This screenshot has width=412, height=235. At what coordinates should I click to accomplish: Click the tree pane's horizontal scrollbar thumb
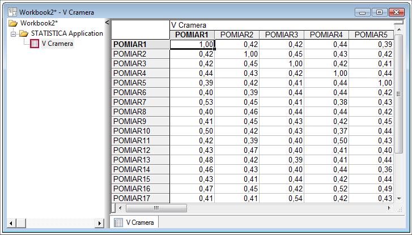[21, 224]
